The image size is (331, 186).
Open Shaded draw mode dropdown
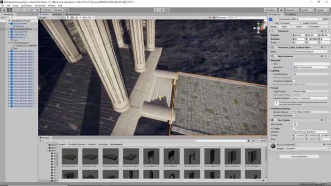point(49,18)
